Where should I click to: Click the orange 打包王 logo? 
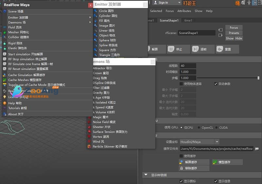(x=190, y=3)
